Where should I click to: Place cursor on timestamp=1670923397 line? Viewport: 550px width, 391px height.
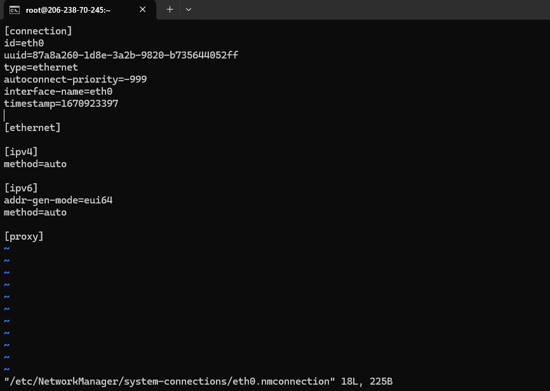61,104
